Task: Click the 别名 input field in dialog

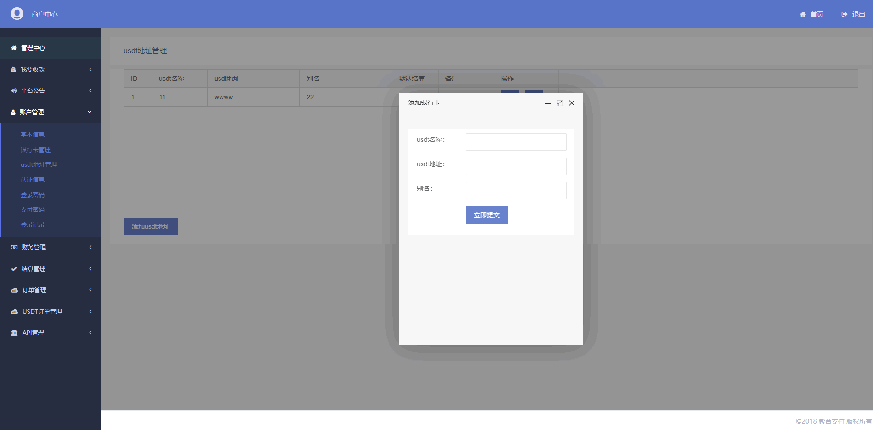Action: [x=516, y=191]
